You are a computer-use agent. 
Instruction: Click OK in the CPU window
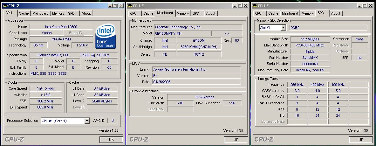click(111, 140)
